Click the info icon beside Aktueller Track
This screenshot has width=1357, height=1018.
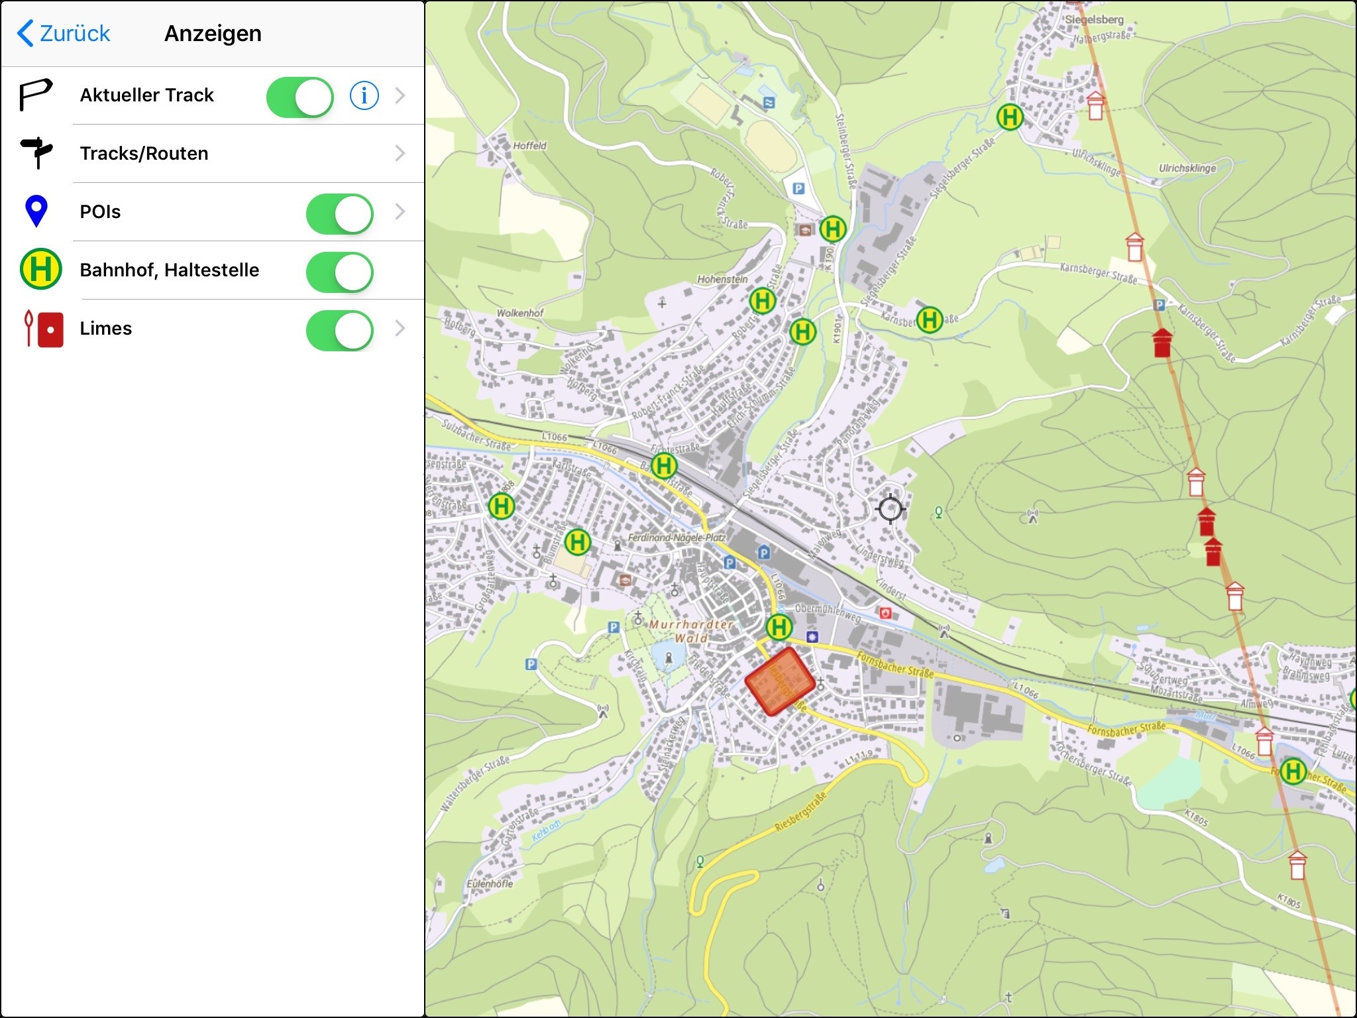tap(364, 95)
